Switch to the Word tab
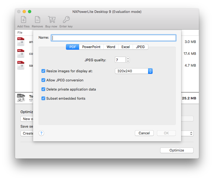This screenshot has width=214, height=180. 111,47
